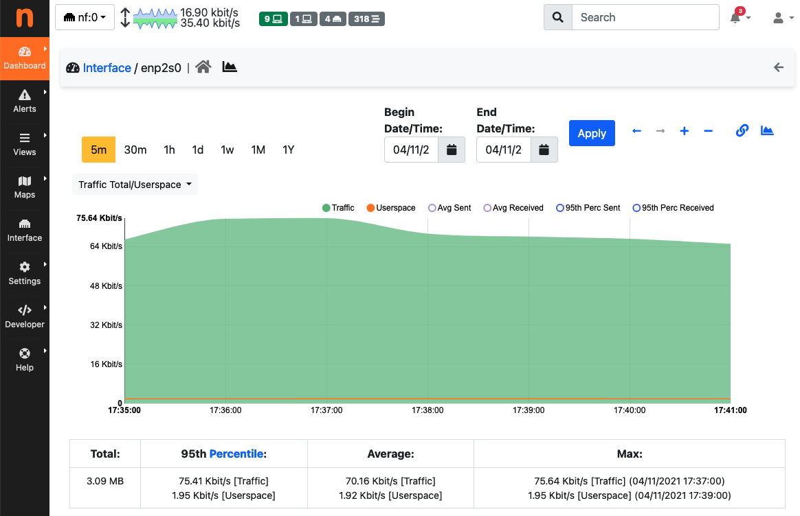Select the 1M time range
The height and width of the screenshot is (516, 800).
(258, 150)
